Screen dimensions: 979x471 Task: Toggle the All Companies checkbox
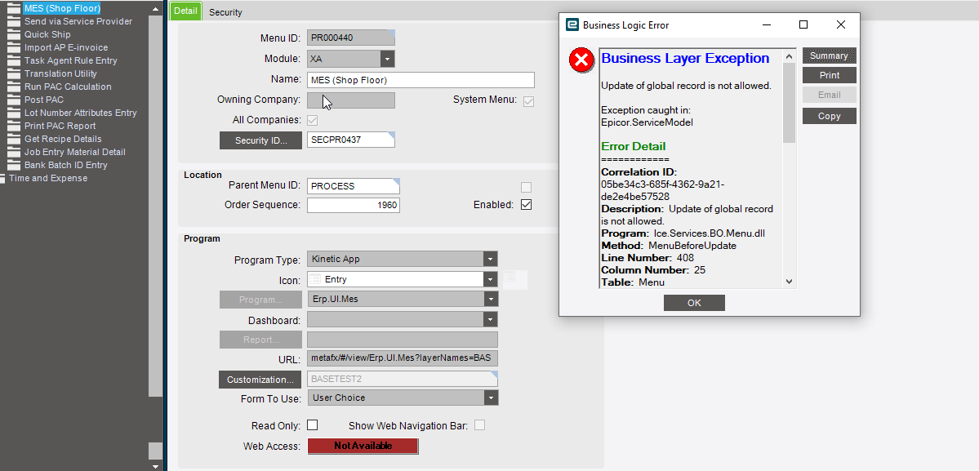coord(312,120)
